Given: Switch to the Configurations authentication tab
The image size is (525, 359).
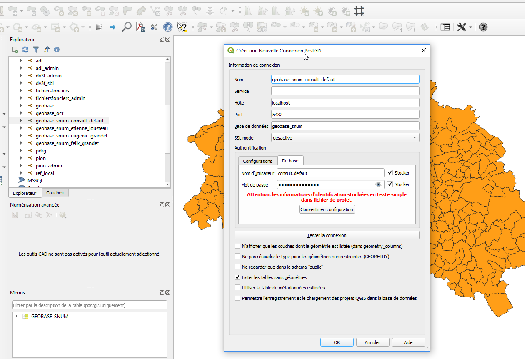Looking at the screenshot, I should (257, 161).
